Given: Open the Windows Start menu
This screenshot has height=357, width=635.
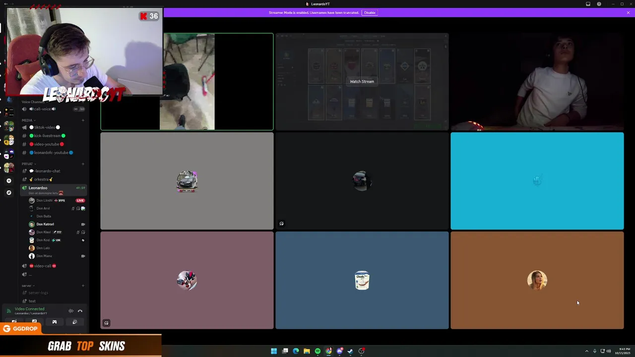Looking at the screenshot, I should (x=274, y=351).
